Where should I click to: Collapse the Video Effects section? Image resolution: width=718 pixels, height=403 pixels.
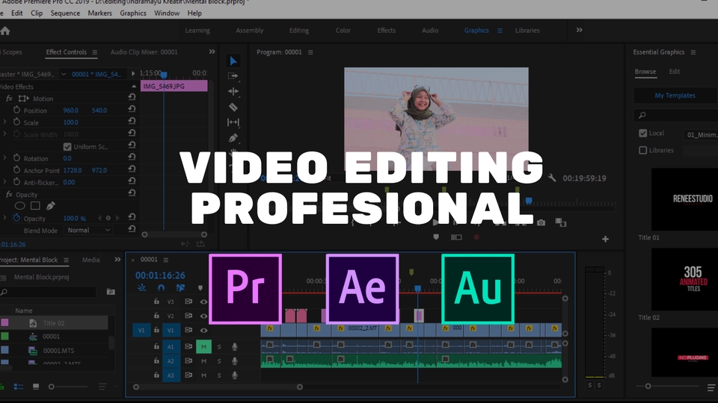pyautogui.click(x=134, y=87)
